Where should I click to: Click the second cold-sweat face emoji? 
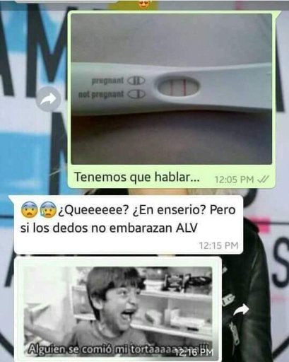48,209
